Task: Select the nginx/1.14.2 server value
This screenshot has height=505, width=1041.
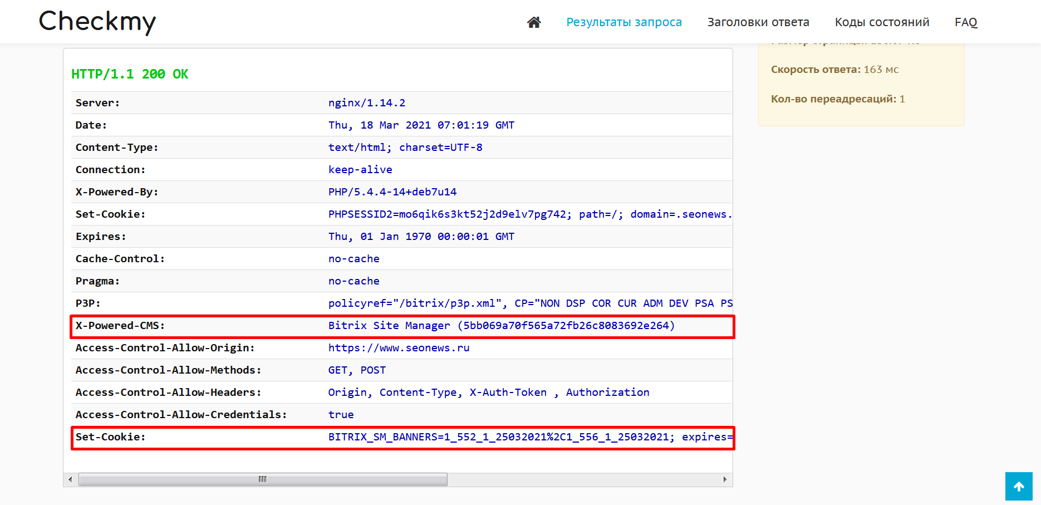Action: click(366, 103)
